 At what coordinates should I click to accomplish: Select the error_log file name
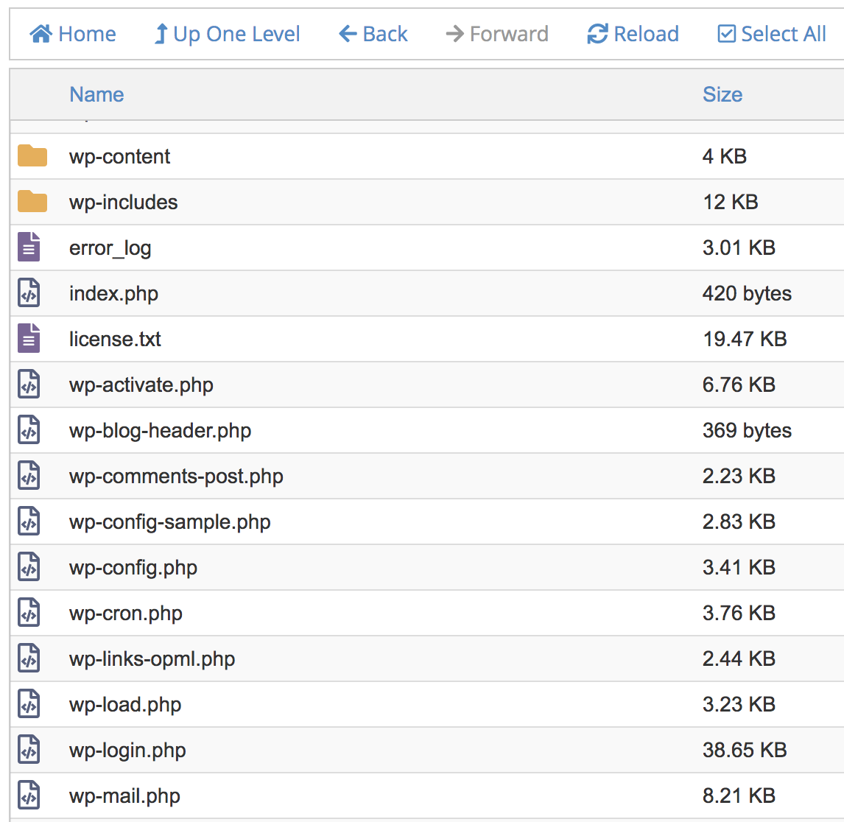110,248
